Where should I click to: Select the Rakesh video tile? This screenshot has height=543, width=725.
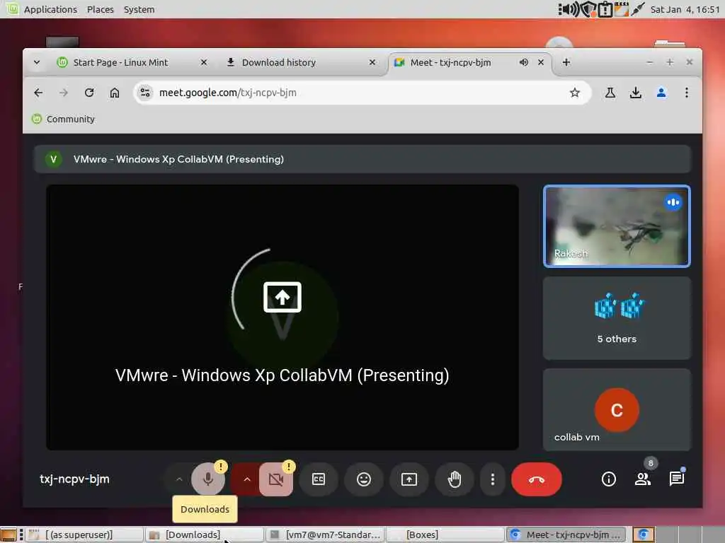pos(617,226)
